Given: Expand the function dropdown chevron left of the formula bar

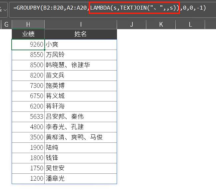Looking at the screenshot, I should 5,10.
